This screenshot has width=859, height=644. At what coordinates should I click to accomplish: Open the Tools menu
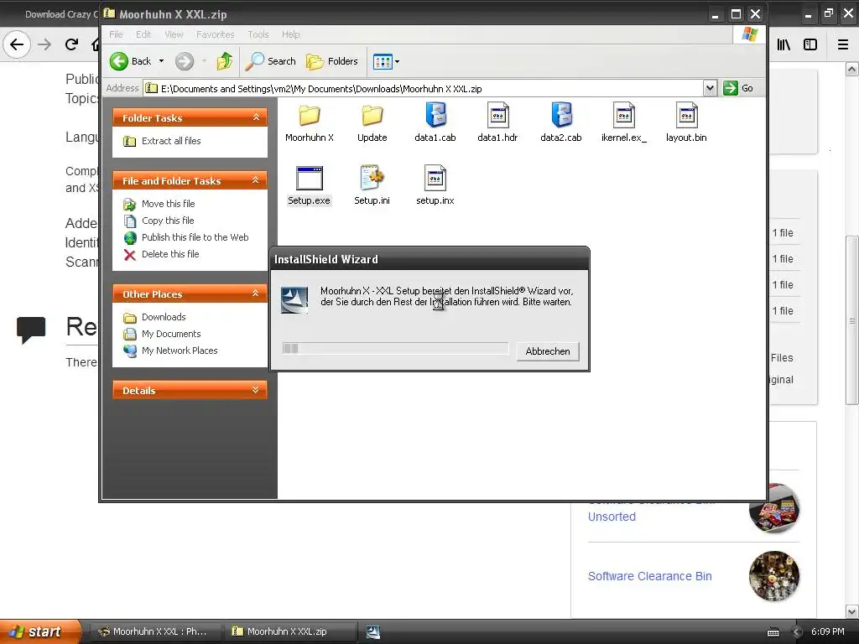coord(258,34)
